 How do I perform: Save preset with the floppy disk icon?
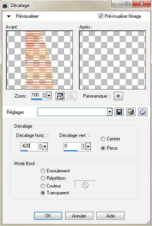click(x=119, y=112)
